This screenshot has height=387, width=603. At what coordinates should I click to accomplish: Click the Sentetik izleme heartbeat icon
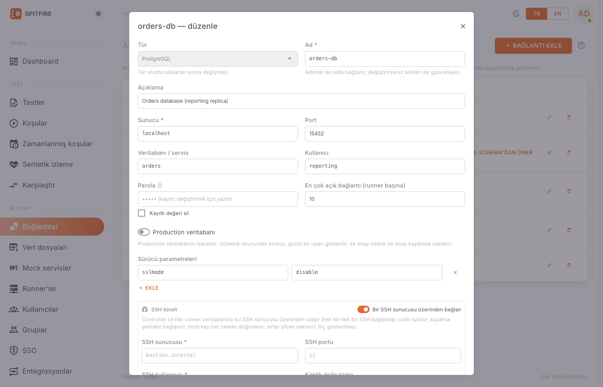[x=14, y=165]
